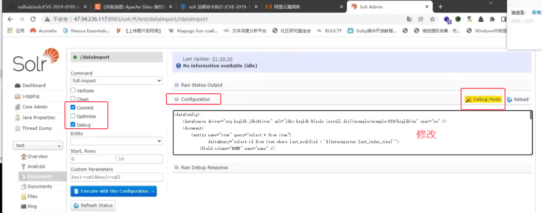Image resolution: width=542 pixels, height=213 pixels.
Task: Click the Custom Parameters input field
Action: 116,177
